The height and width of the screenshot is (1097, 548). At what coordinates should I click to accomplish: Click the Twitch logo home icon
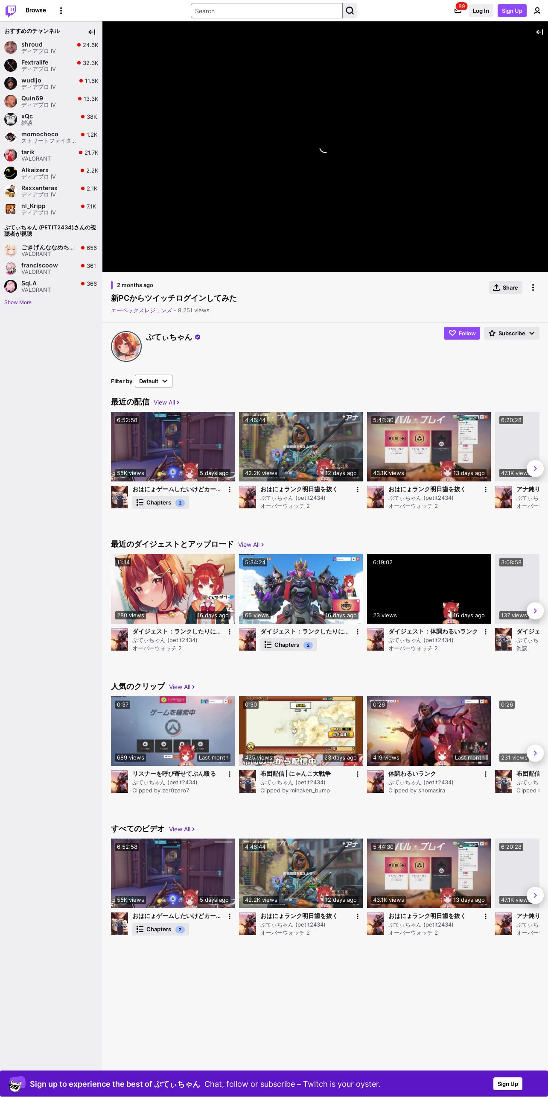pos(11,11)
